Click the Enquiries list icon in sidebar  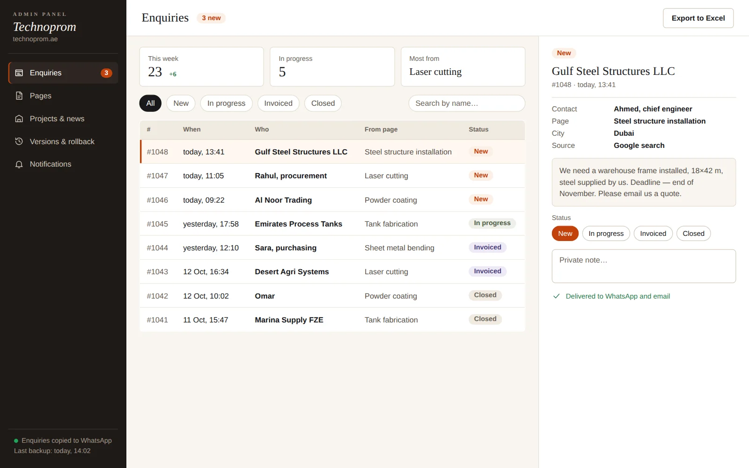[x=19, y=73]
